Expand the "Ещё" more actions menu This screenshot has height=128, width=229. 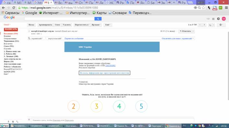click(108, 25)
